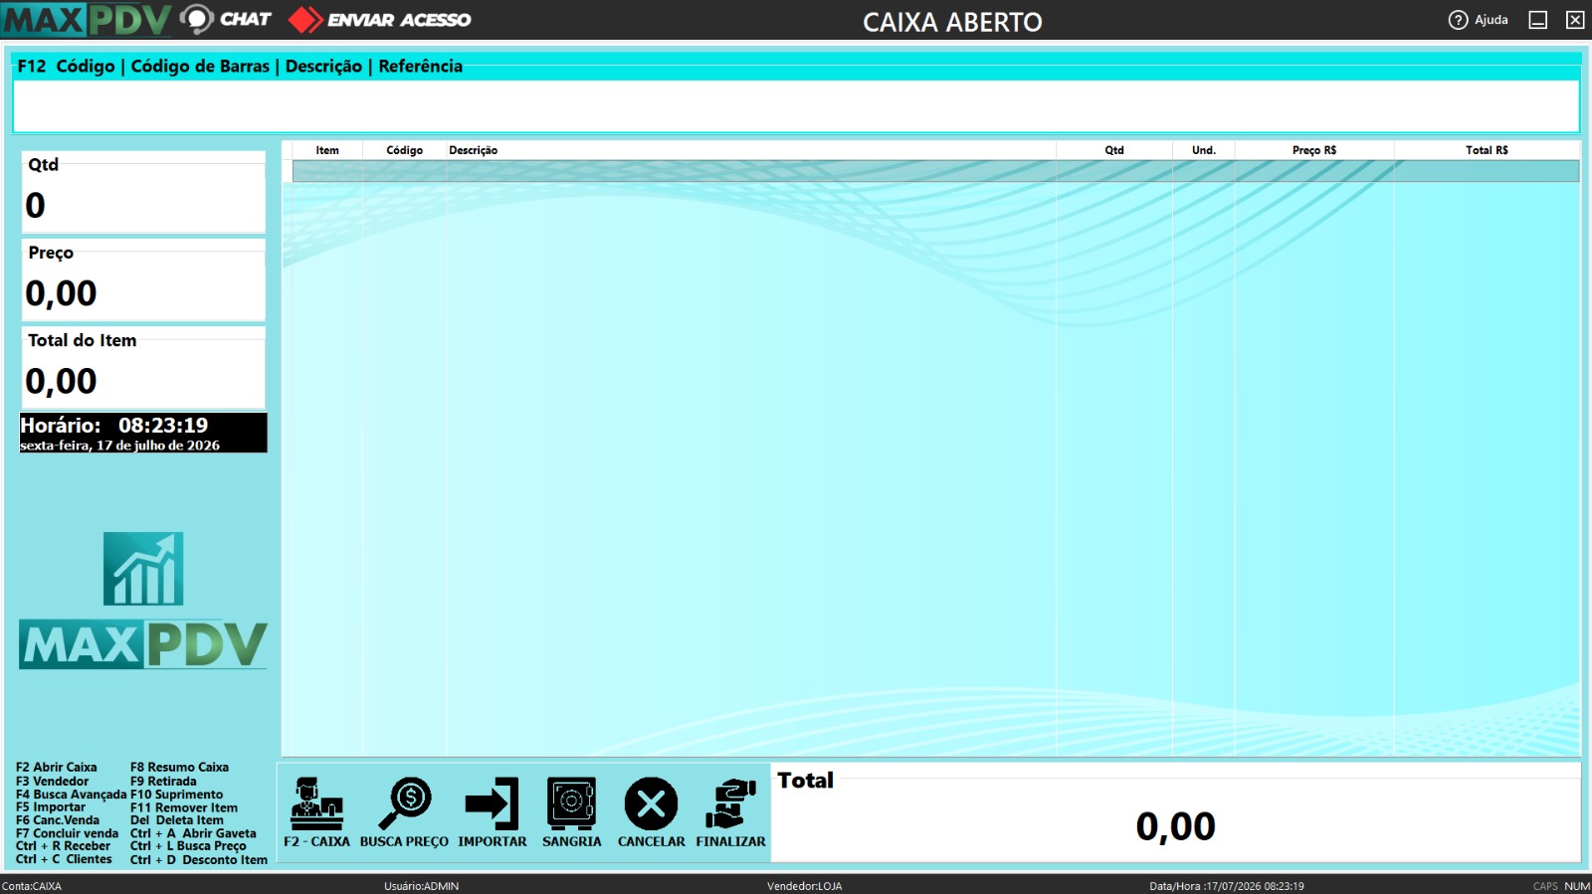Screen dimensions: 1592x894
Task: Click the 'F9 Retirada' shortcut text
Action: point(163,781)
